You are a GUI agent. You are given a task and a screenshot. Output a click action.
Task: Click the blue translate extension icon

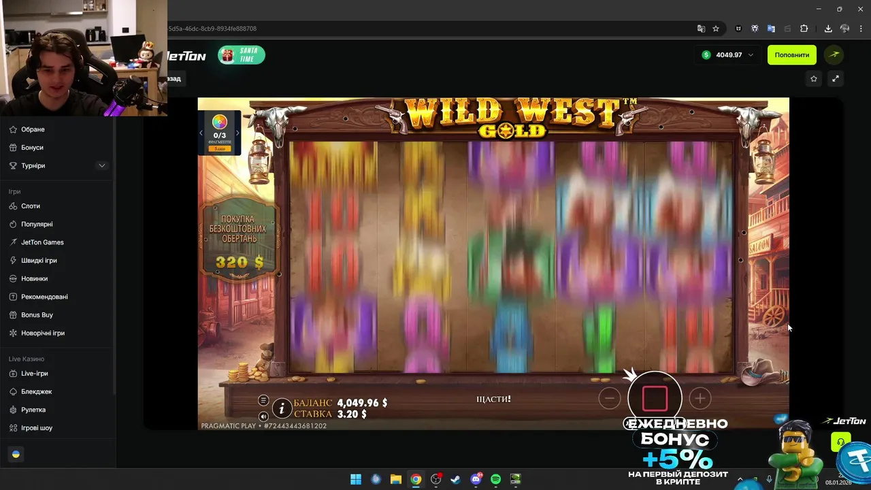pos(771,29)
